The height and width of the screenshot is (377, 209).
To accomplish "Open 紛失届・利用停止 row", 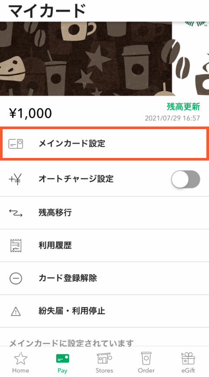I will click(104, 311).
